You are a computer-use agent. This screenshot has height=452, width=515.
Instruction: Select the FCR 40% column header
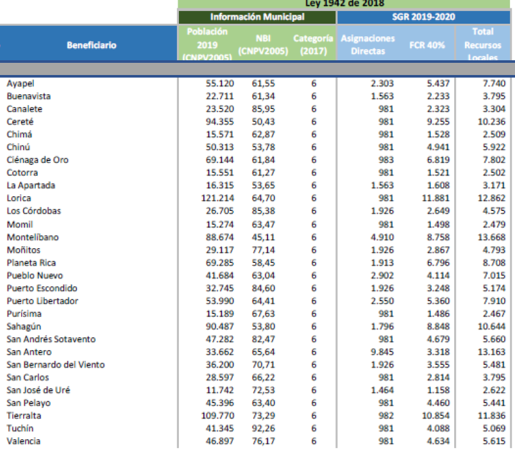click(427, 46)
